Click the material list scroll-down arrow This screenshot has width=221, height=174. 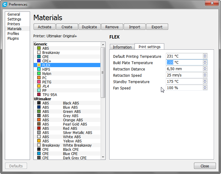point(103,157)
